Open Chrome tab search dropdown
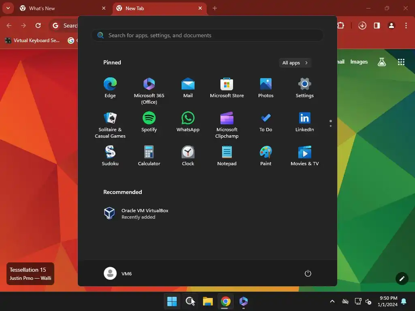Viewport: 415px width, 311px height. [8, 8]
